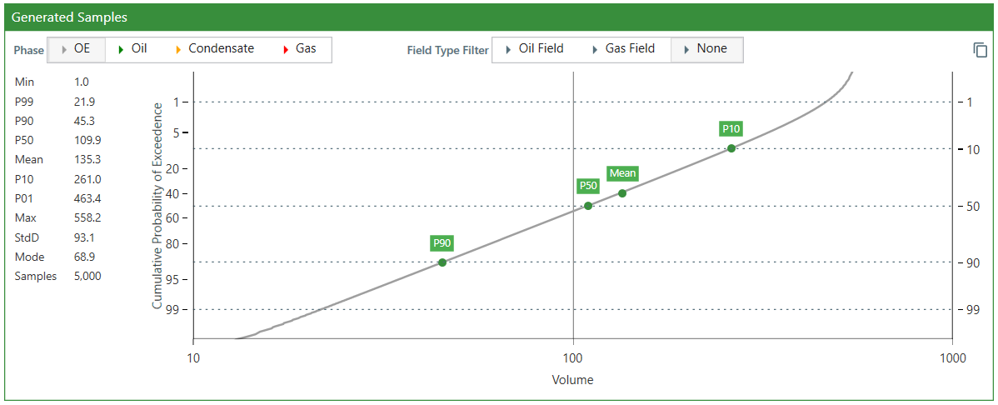The image size is (998, 405).
Task: Click the gray OE triangle icon
Action: pos(64,49)
